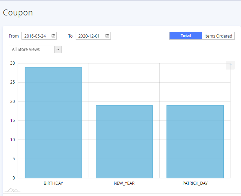
Task: Click the From date input field
Action: (36, 36)
